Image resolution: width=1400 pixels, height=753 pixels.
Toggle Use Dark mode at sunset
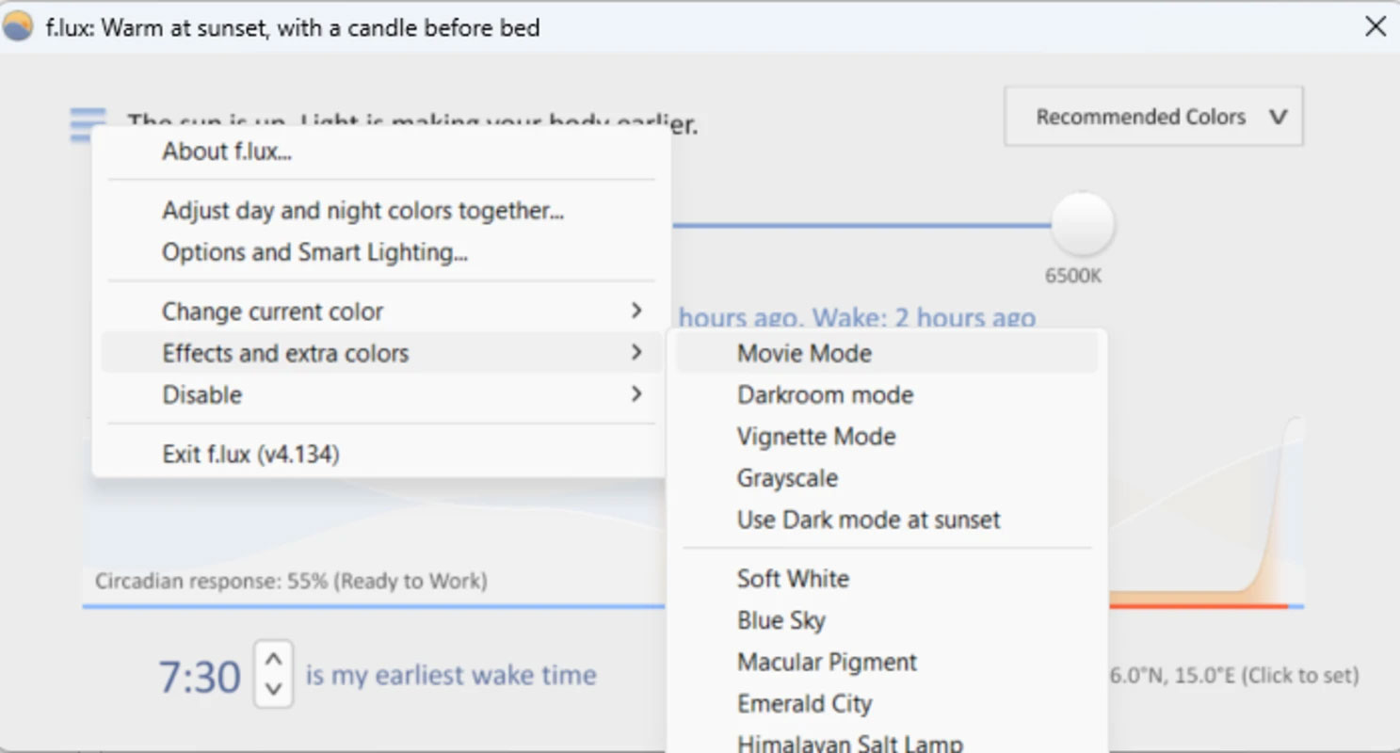pos(887,520)
